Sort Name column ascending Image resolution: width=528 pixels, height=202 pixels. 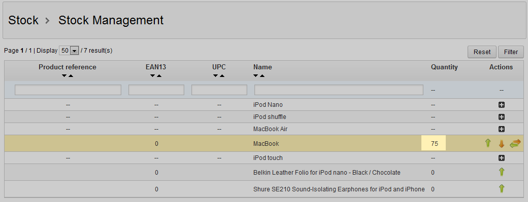click(262, 76)
